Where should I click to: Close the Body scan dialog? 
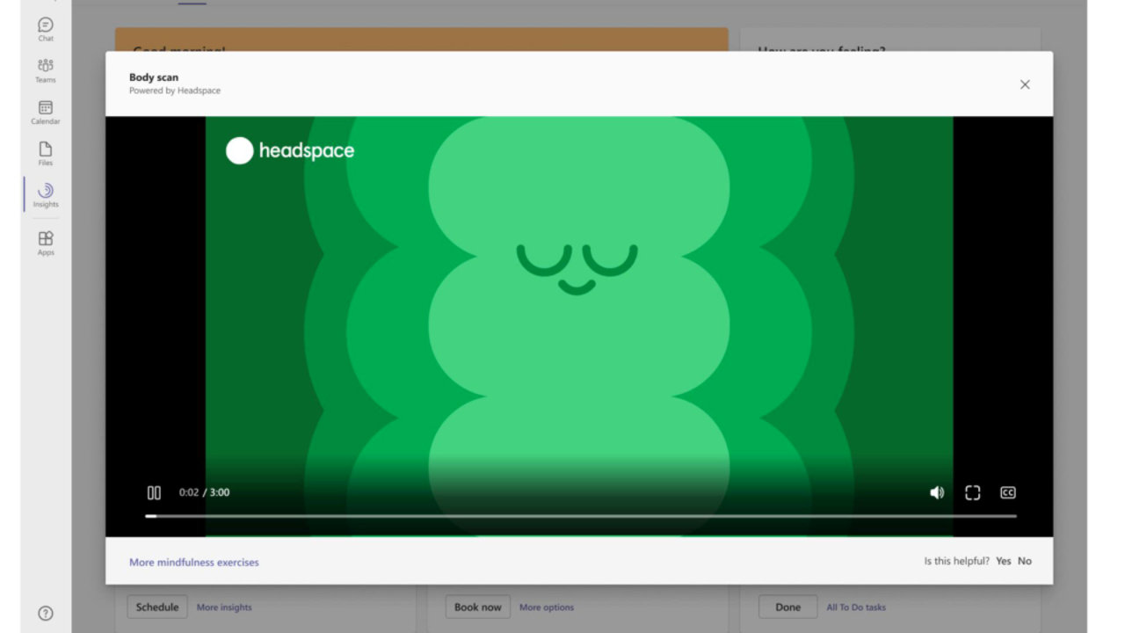point(1025,84)
